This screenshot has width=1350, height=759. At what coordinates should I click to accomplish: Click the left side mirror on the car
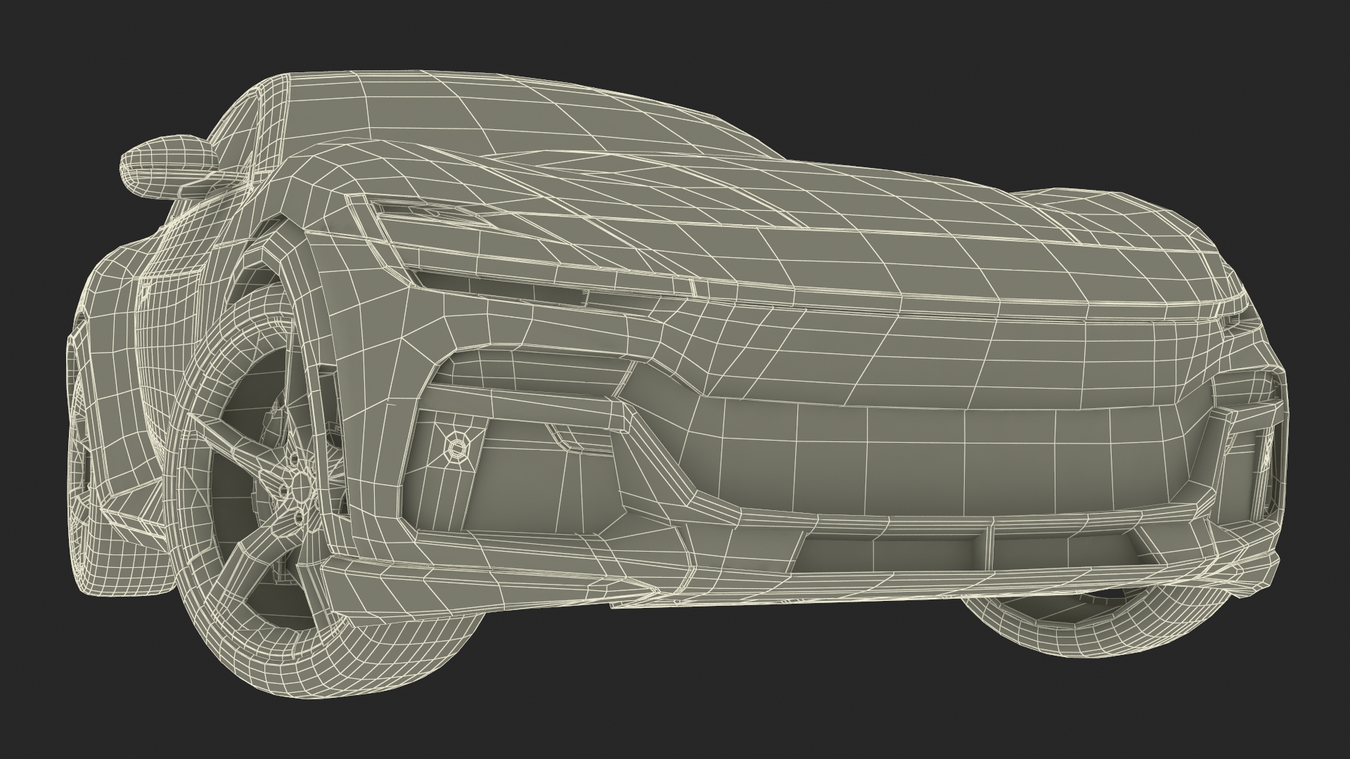coord(164,162)
